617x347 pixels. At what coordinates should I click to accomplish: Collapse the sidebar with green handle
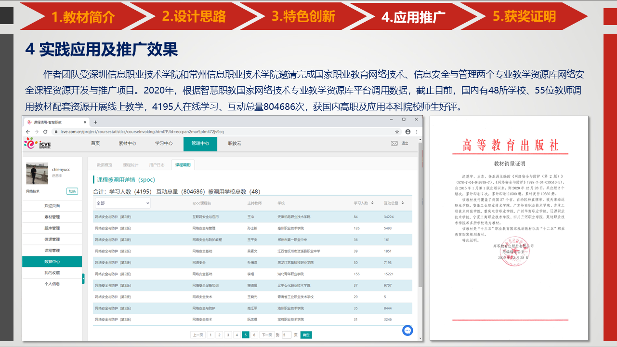[83, 279]
